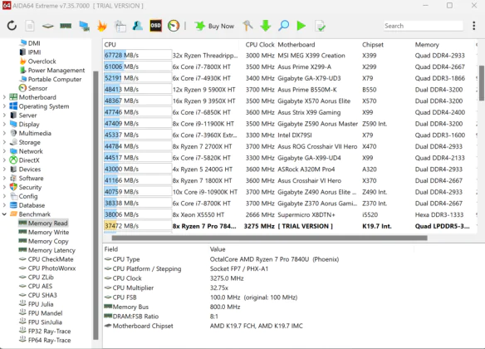Select DMI in the tree
The image size is (485, 349).
click(34, 43)
